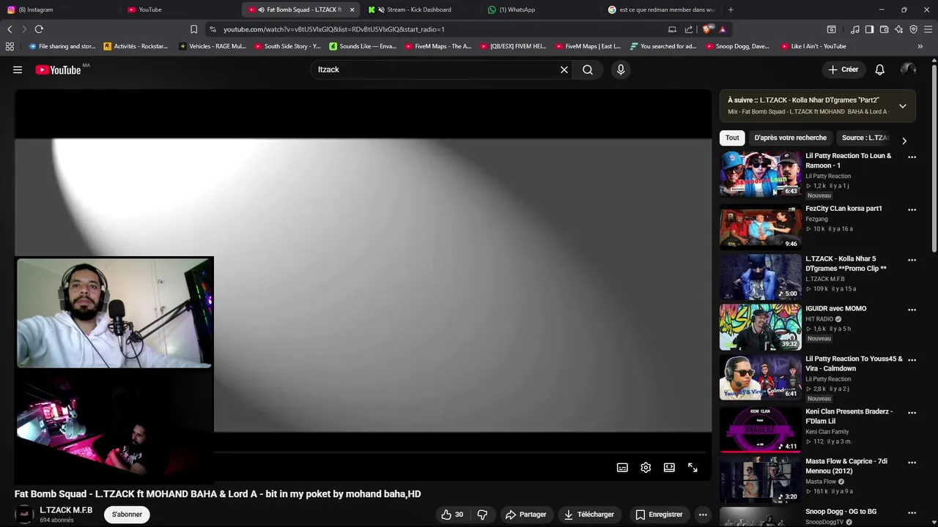938x527 pixels.
Task: Open options for Youss45 & Vira Calmdown
Action: pyautogui.click(x=912, y=360)
